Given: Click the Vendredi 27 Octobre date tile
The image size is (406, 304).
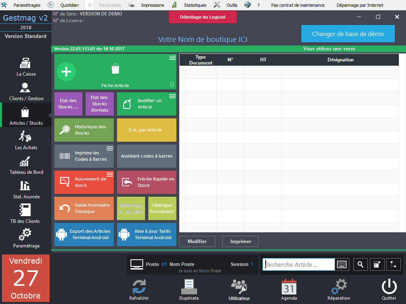Looking at the screenshot, I should click(26, 278).
